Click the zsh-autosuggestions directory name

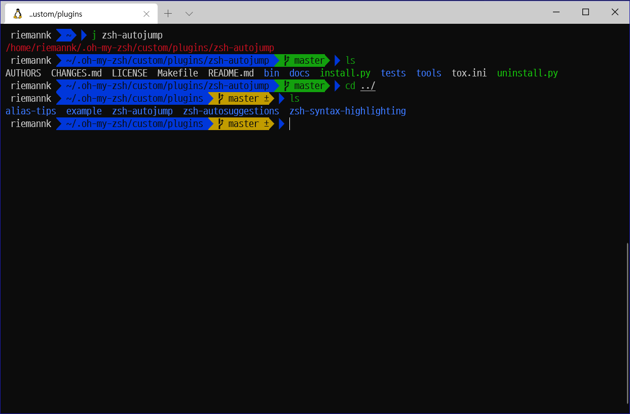(x=231, y=111)
